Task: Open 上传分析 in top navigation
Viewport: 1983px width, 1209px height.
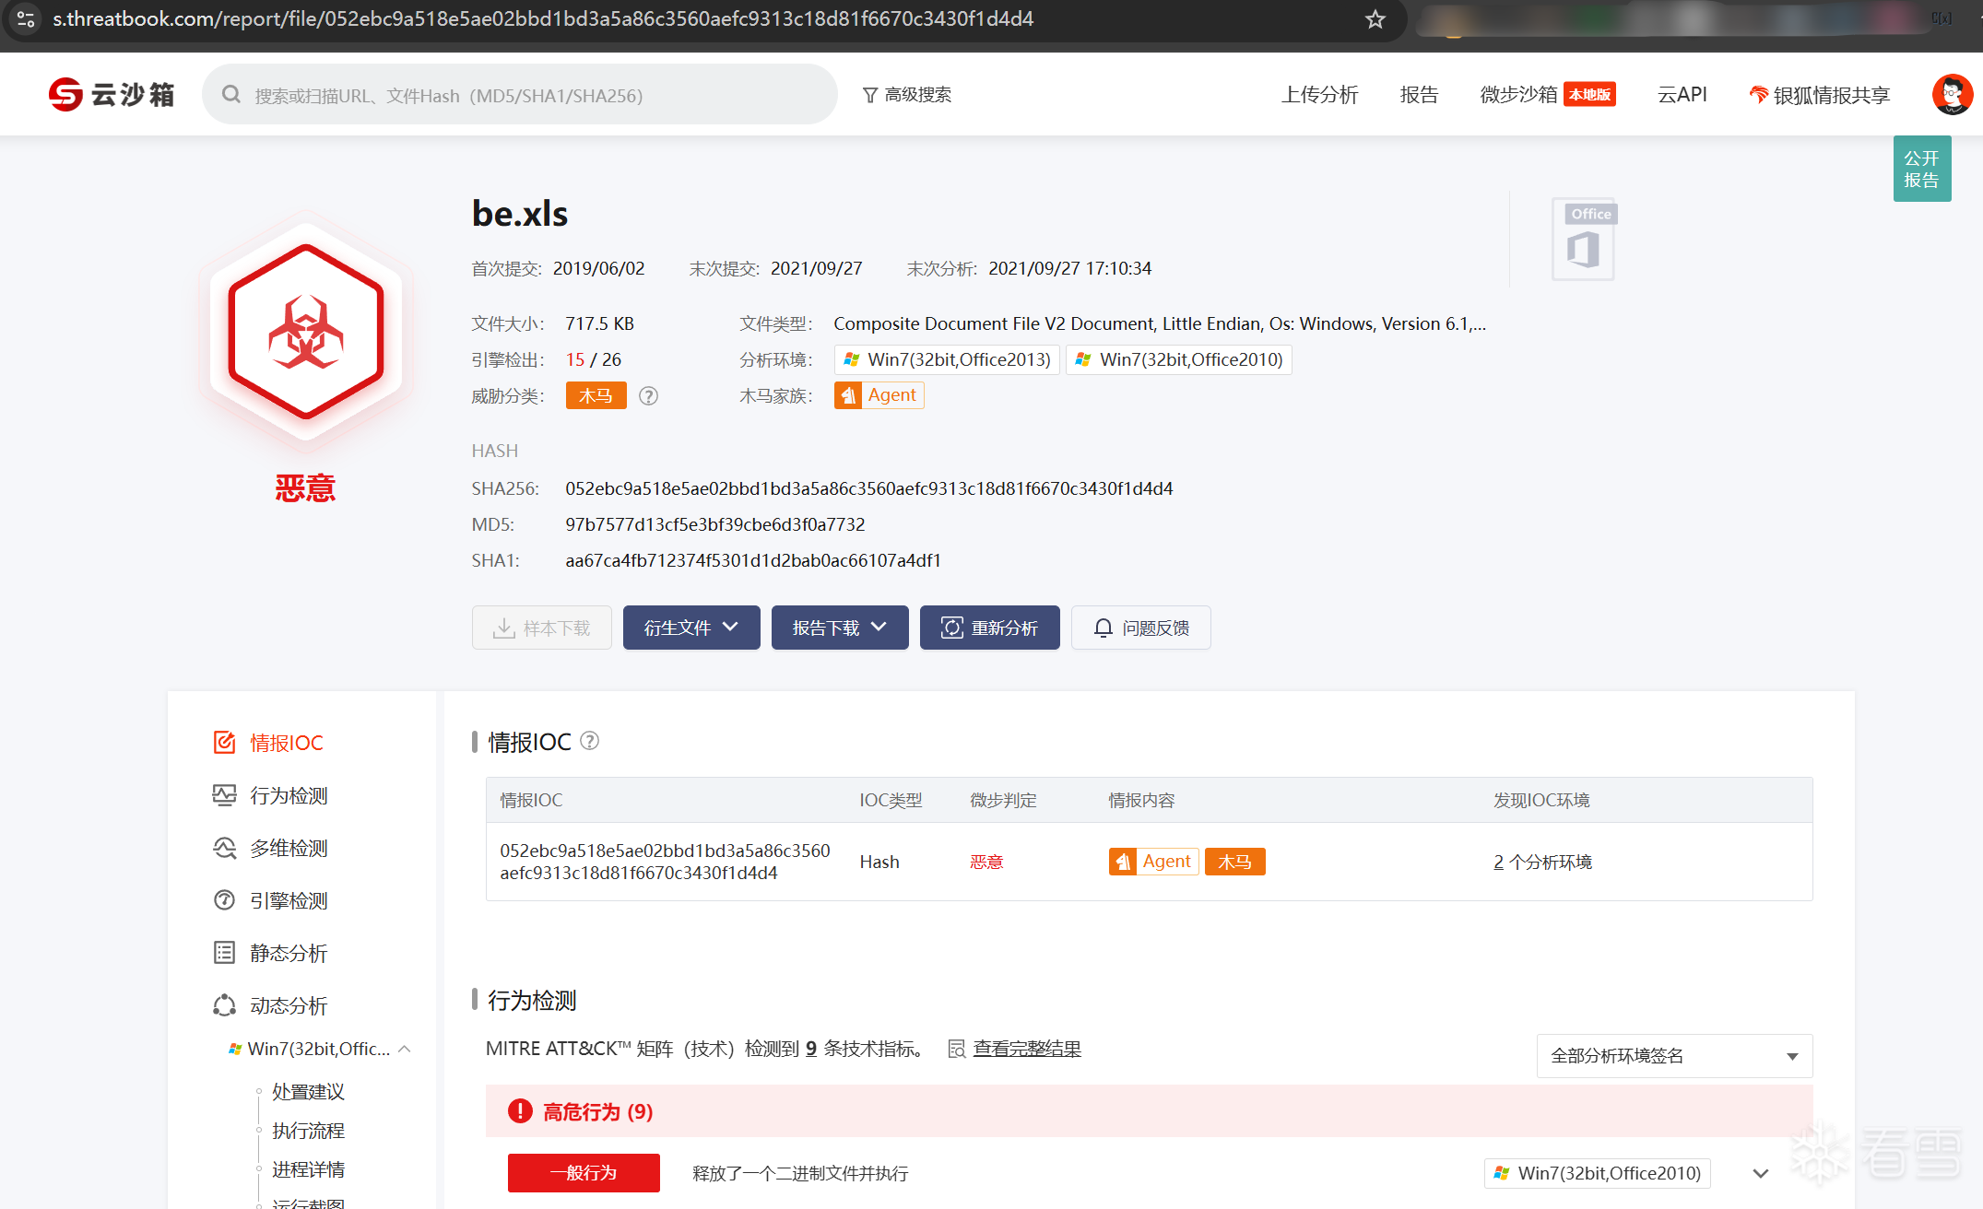Action: (1319, 95)
